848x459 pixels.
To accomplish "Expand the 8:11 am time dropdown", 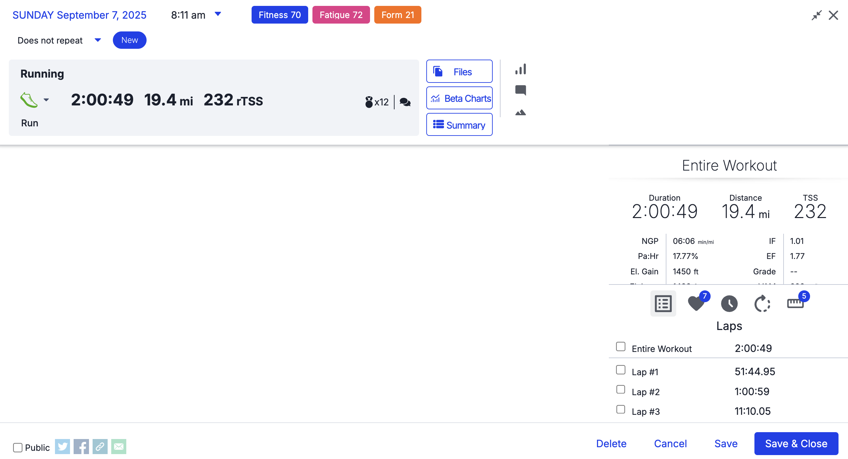I will coord(218,14).
